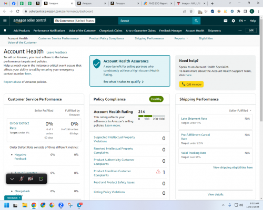The width and height of the screenshot is (263, 210).
Task: Open Suspected Intellectual Property Violations link
Action: click(x=114, y=139)
